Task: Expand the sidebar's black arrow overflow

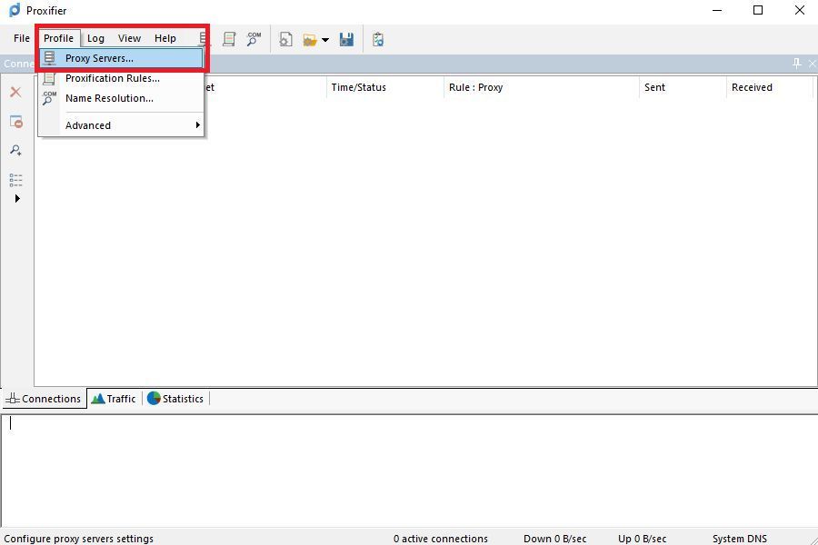Action: pyautogui.click(x=17, y=198)
